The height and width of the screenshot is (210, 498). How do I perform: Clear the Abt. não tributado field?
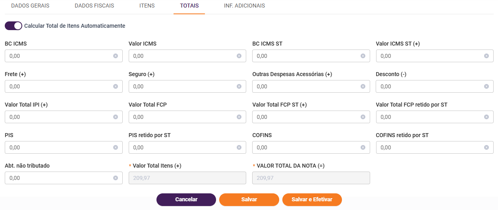(x=116, y=178)
